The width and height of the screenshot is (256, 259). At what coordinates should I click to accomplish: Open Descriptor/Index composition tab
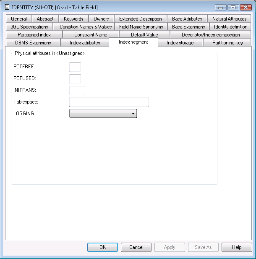[x=211, y=35]
